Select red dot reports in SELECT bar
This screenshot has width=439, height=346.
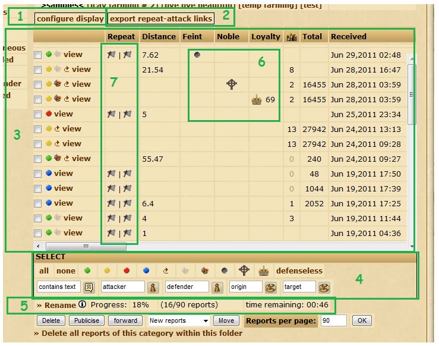pos(127,270)
